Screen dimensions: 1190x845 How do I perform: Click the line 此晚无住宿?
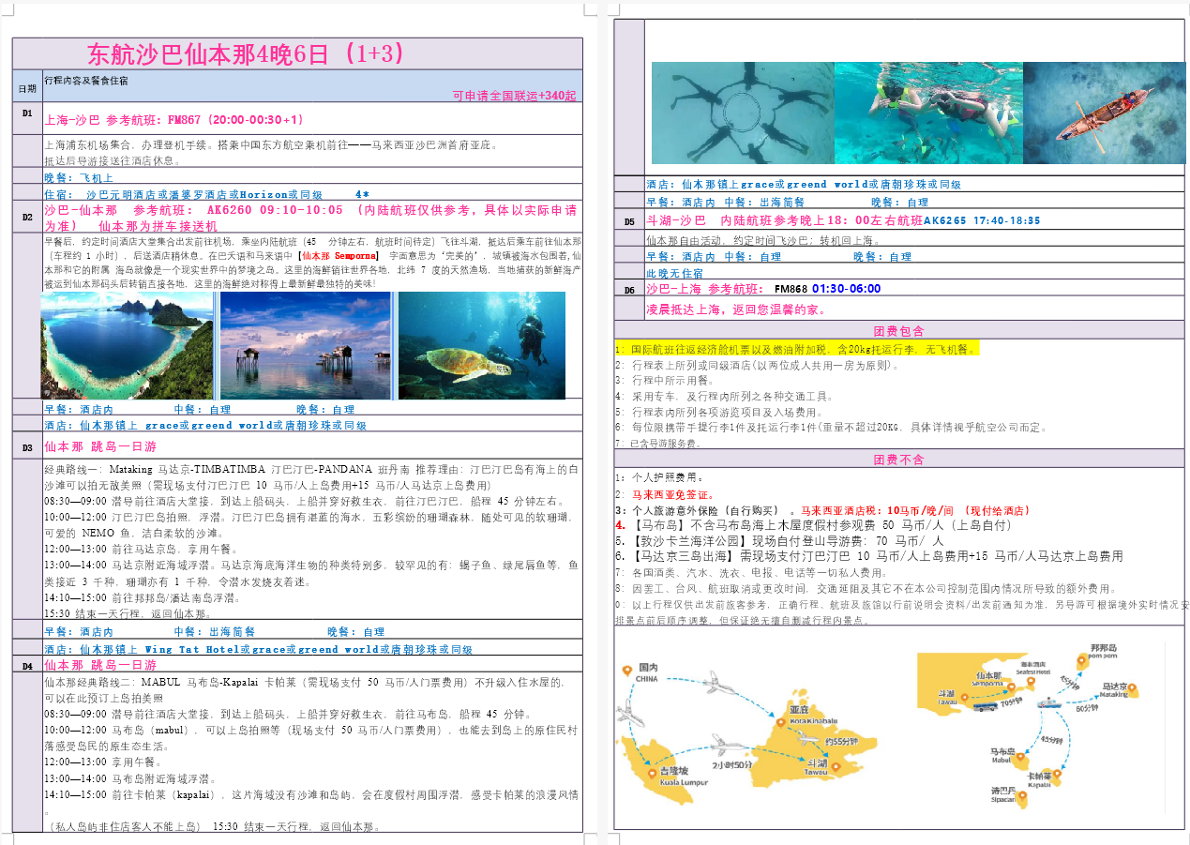677,273
